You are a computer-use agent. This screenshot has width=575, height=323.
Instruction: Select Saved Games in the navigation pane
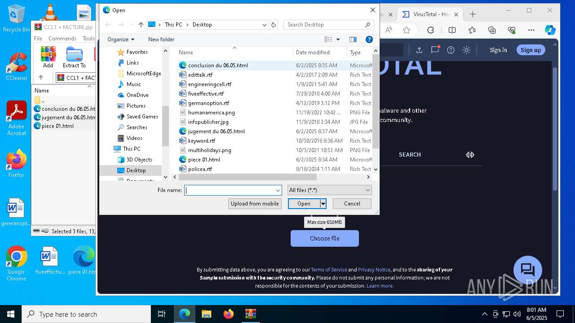pyautogui.click(x=142, y=117)
